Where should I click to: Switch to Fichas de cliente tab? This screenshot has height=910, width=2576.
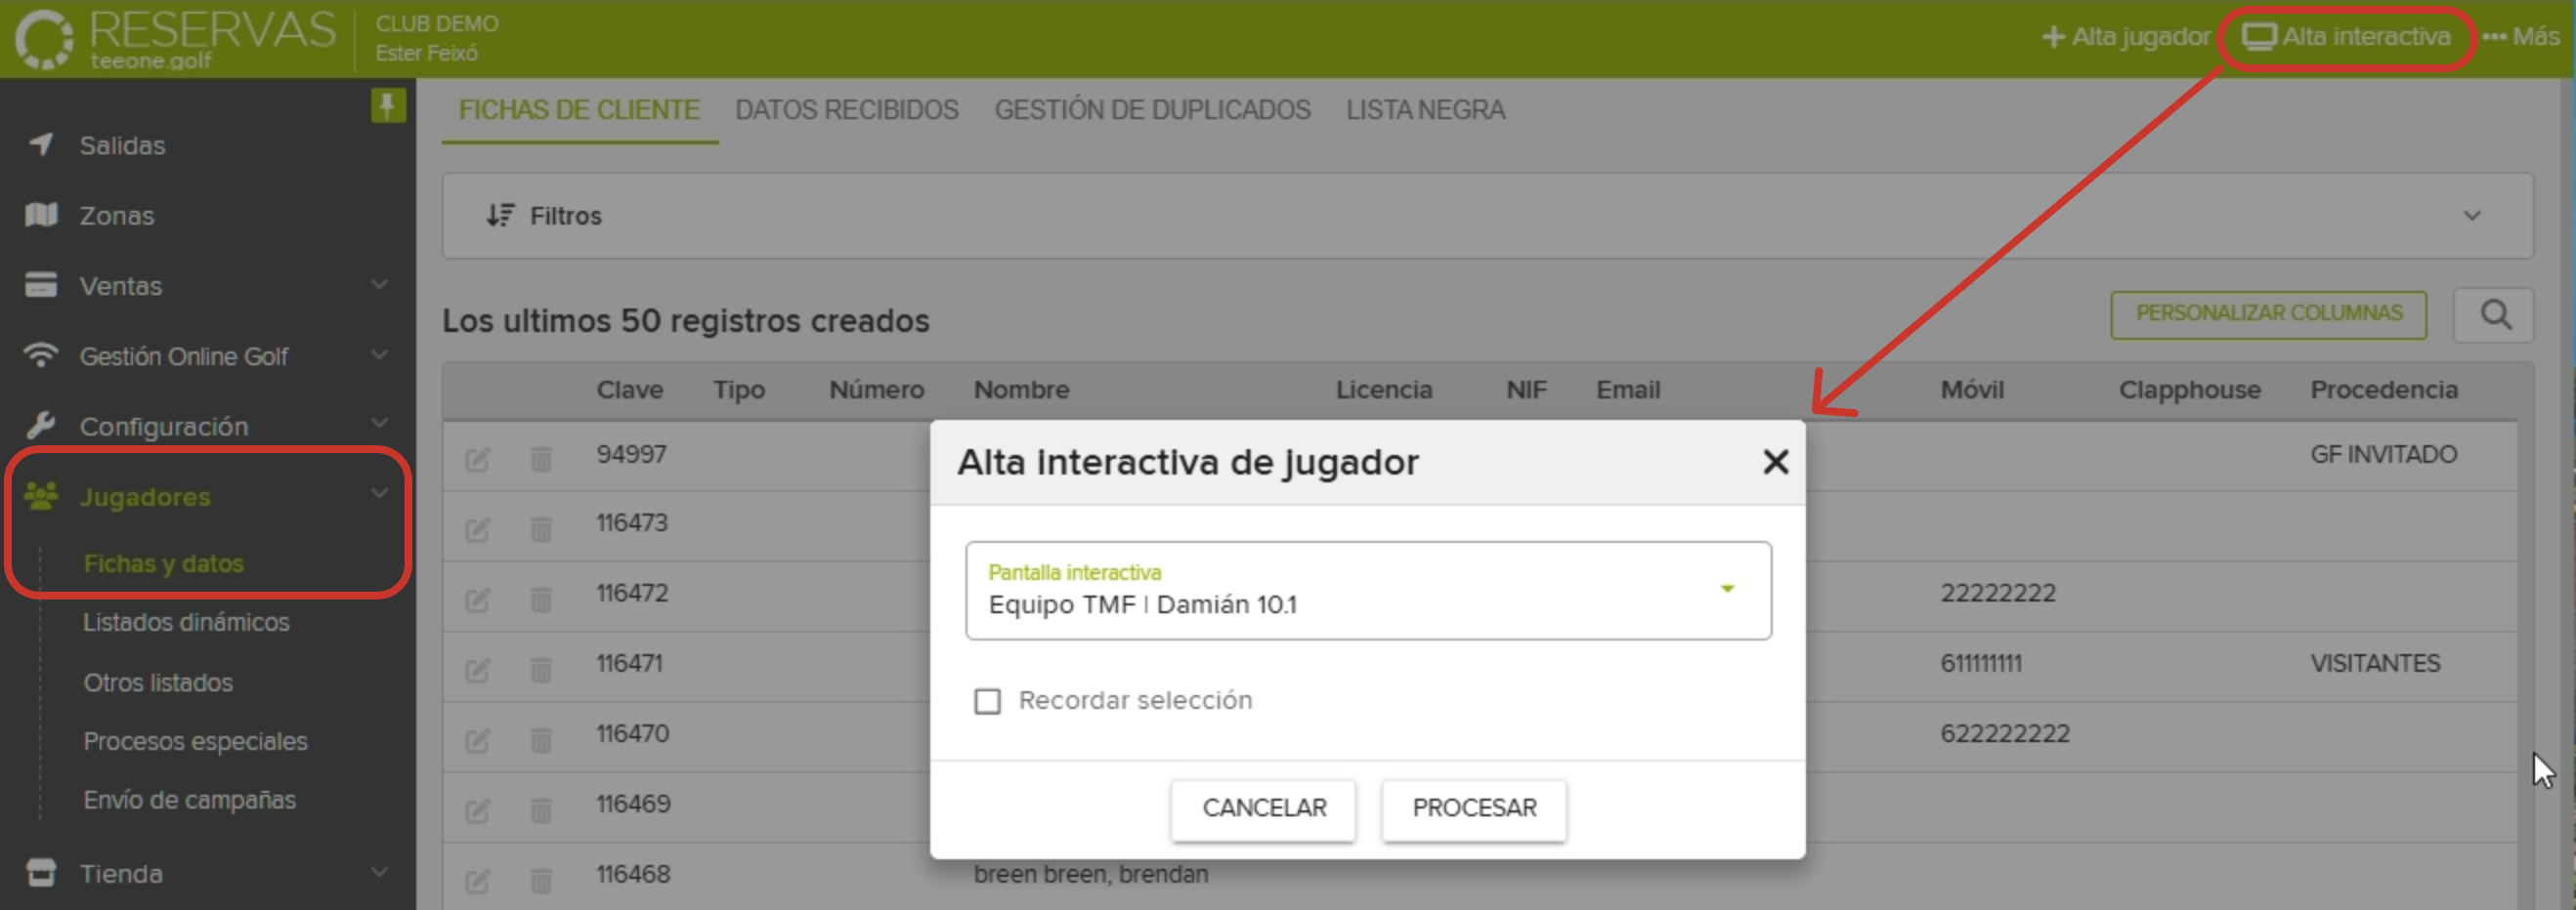(x=579, y=110)
